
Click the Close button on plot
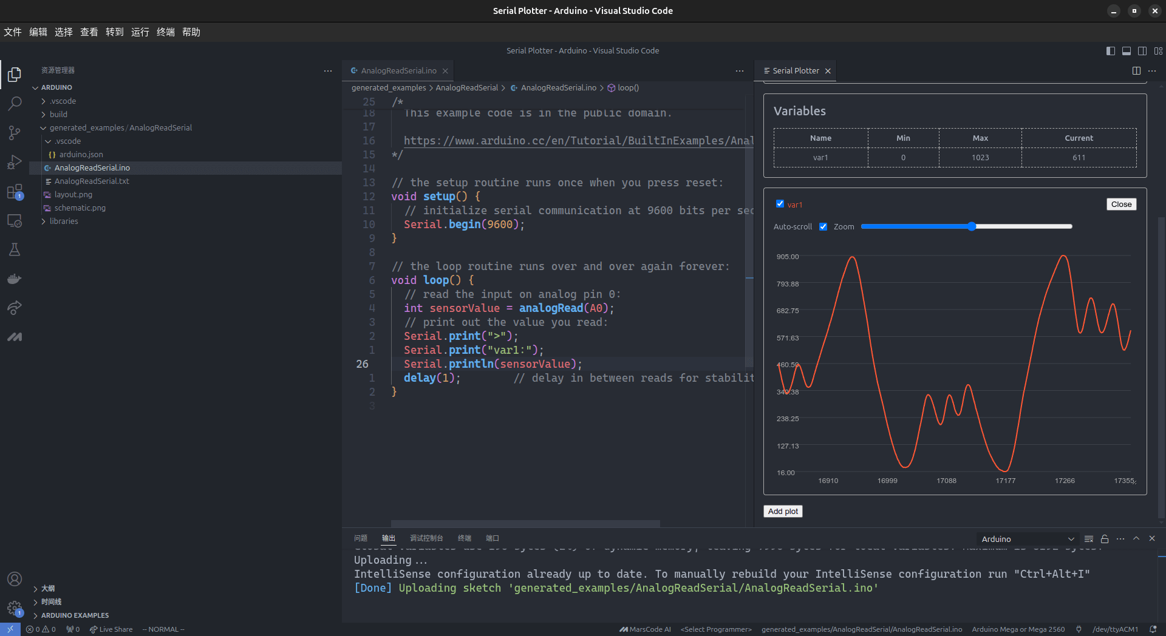point(1121,205)
